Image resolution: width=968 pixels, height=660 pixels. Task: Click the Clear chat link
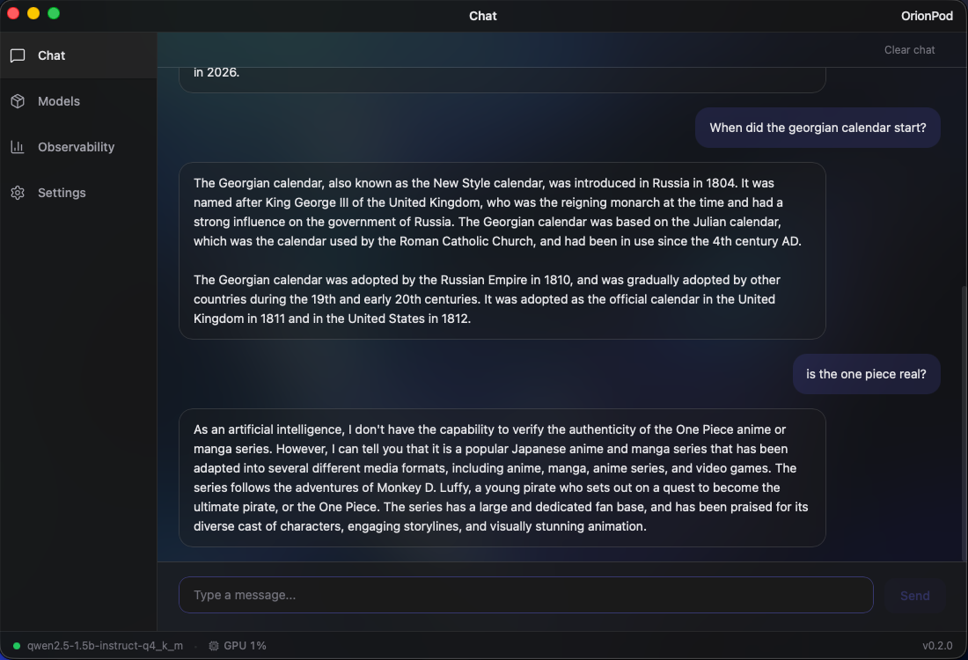[x=909, y=50]
